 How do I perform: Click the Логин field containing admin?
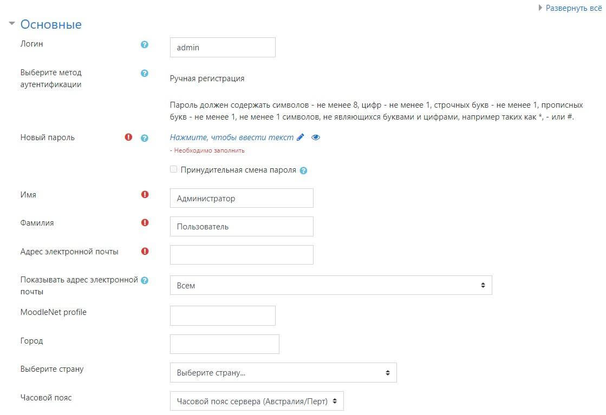point(223,48)
